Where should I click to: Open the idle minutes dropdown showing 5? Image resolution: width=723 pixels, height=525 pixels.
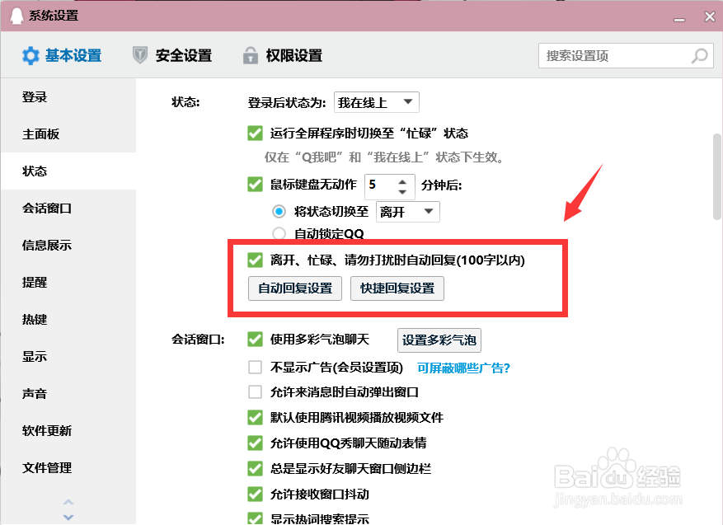389,186
